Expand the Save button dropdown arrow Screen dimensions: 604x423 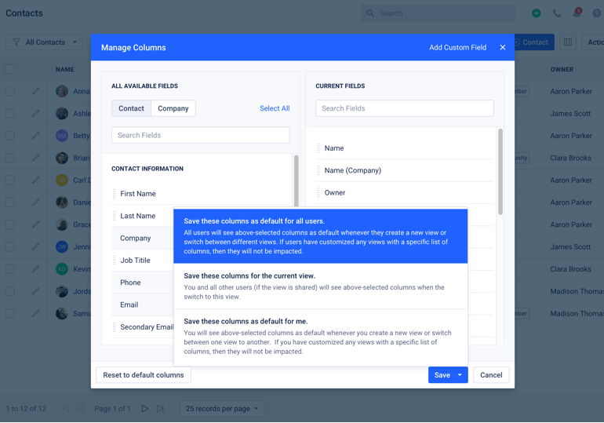coord(460,375)
